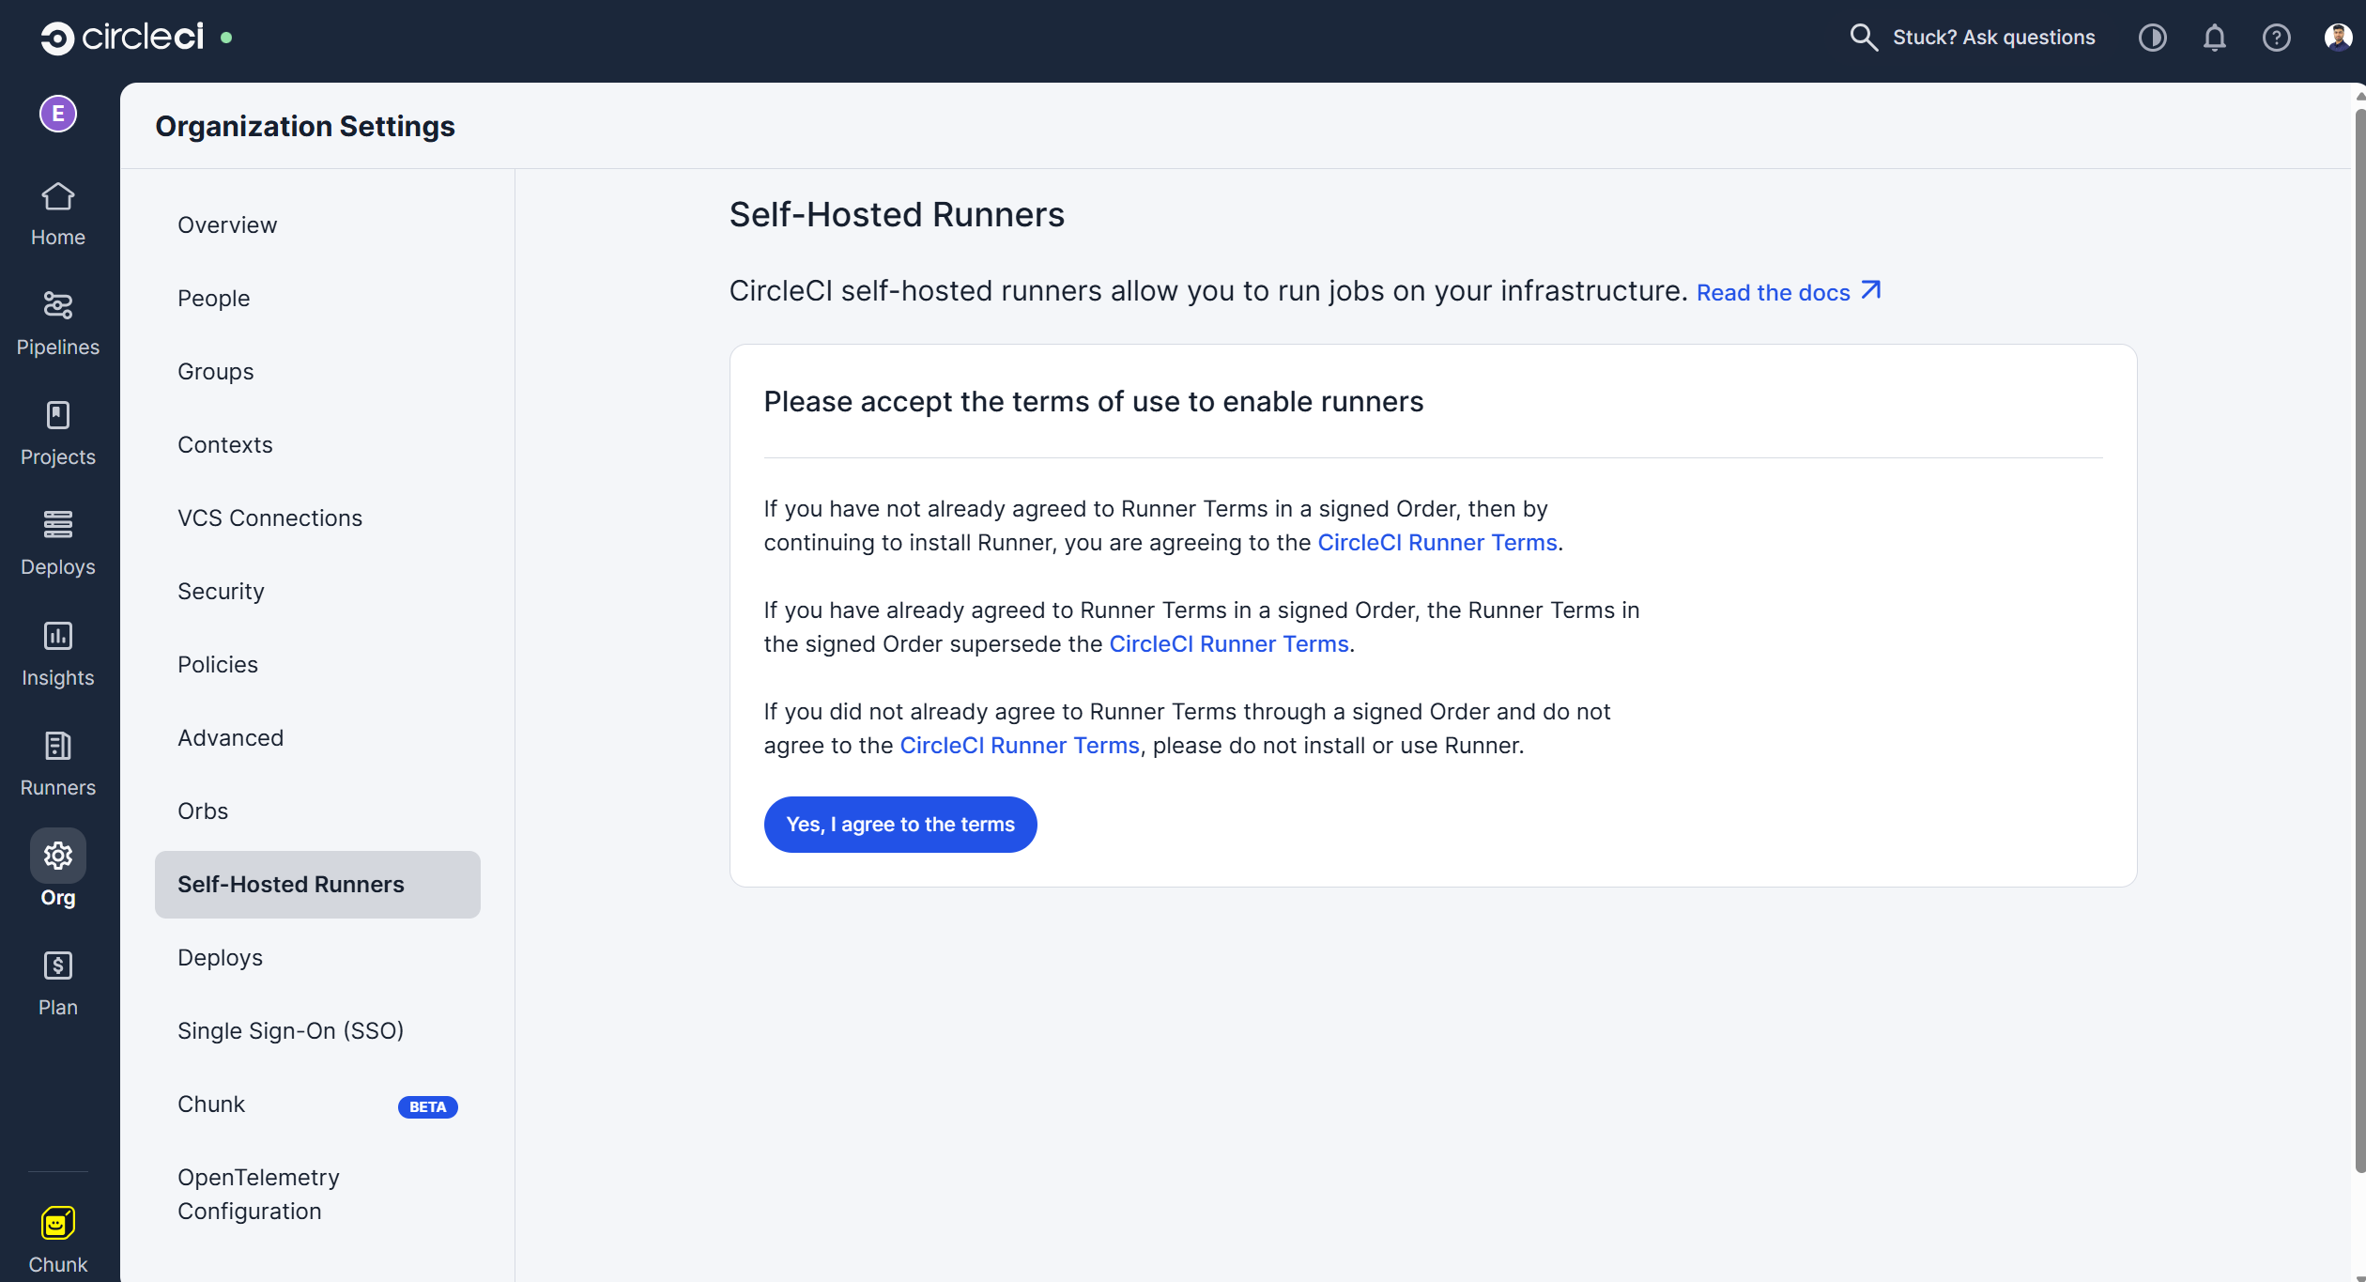Open CircleCI Runner Terms link in third paragraph

tap(1020, 746)
